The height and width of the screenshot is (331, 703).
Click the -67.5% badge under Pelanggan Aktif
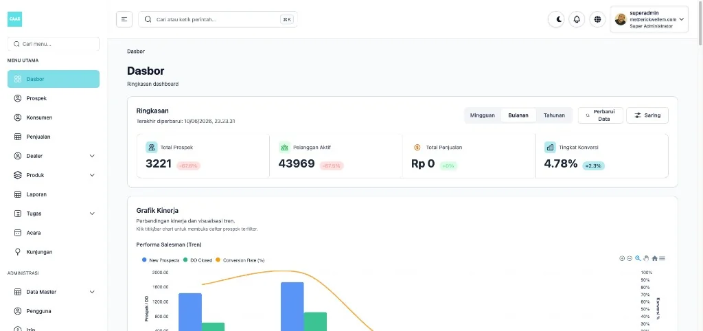[332, 166]
